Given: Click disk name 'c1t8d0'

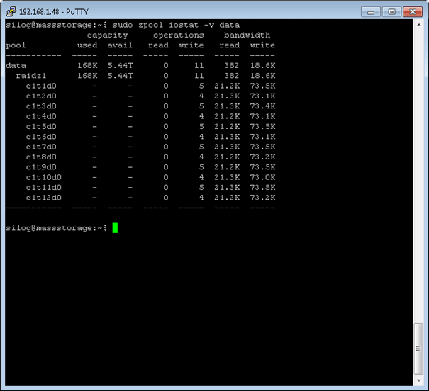Looking at the screenshot, I should (41, 157).
